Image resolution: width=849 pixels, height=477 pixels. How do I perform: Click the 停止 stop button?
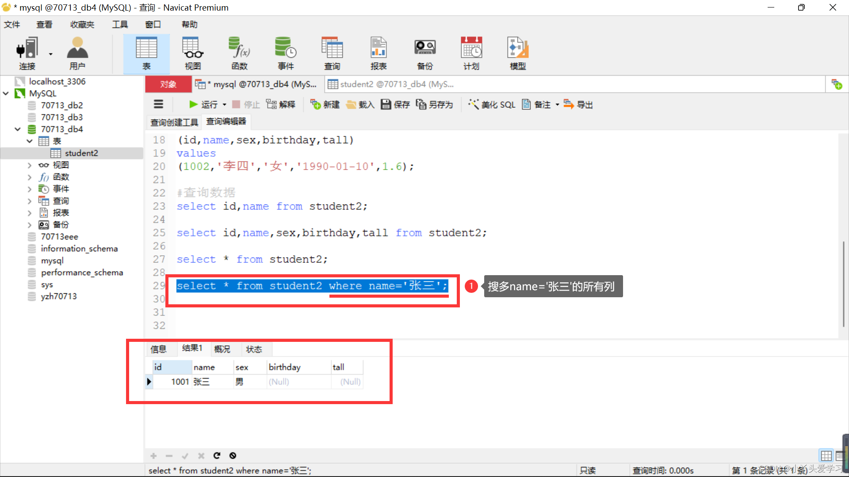[x=246, y=105]
